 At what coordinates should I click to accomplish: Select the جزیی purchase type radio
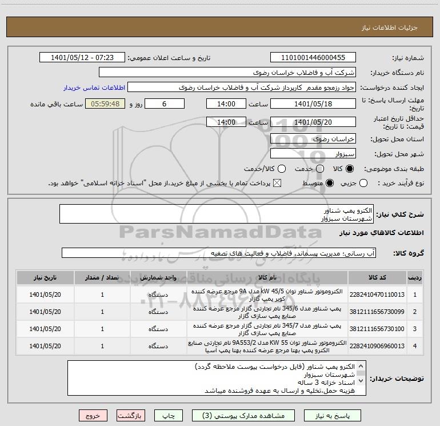(363, 183)
